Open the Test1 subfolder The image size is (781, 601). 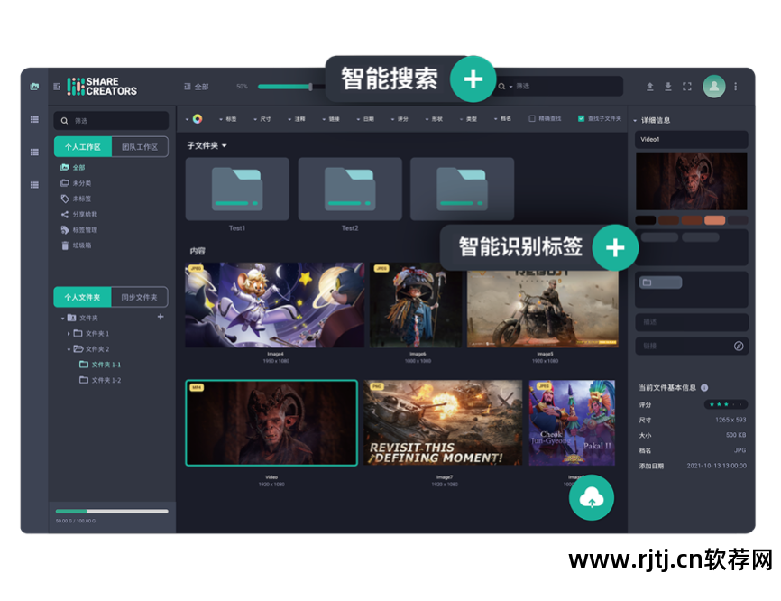tap(237, 190)
